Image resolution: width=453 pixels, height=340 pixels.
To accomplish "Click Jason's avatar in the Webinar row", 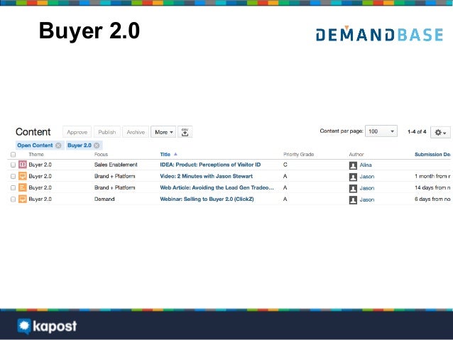I will click(x=353, y=200).
